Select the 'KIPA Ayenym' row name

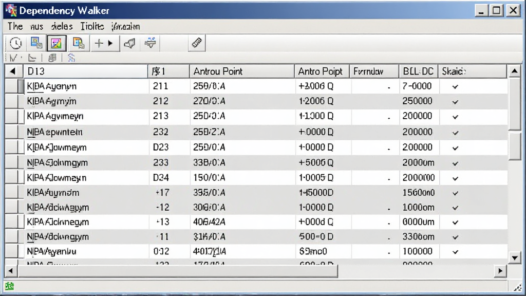coord(52,86)
